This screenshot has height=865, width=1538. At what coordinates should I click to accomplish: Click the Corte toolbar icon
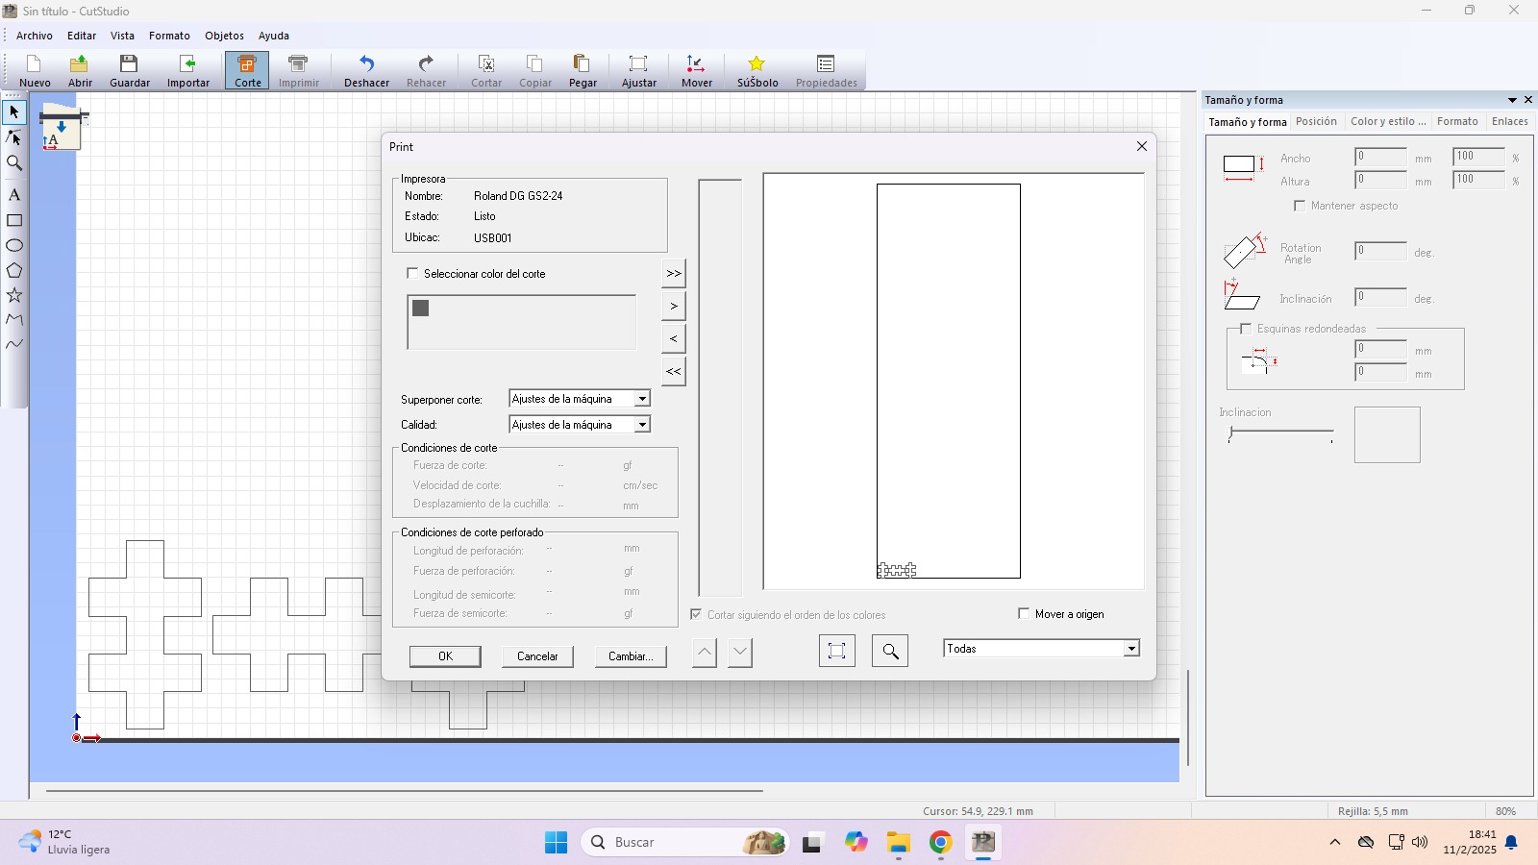247,70
